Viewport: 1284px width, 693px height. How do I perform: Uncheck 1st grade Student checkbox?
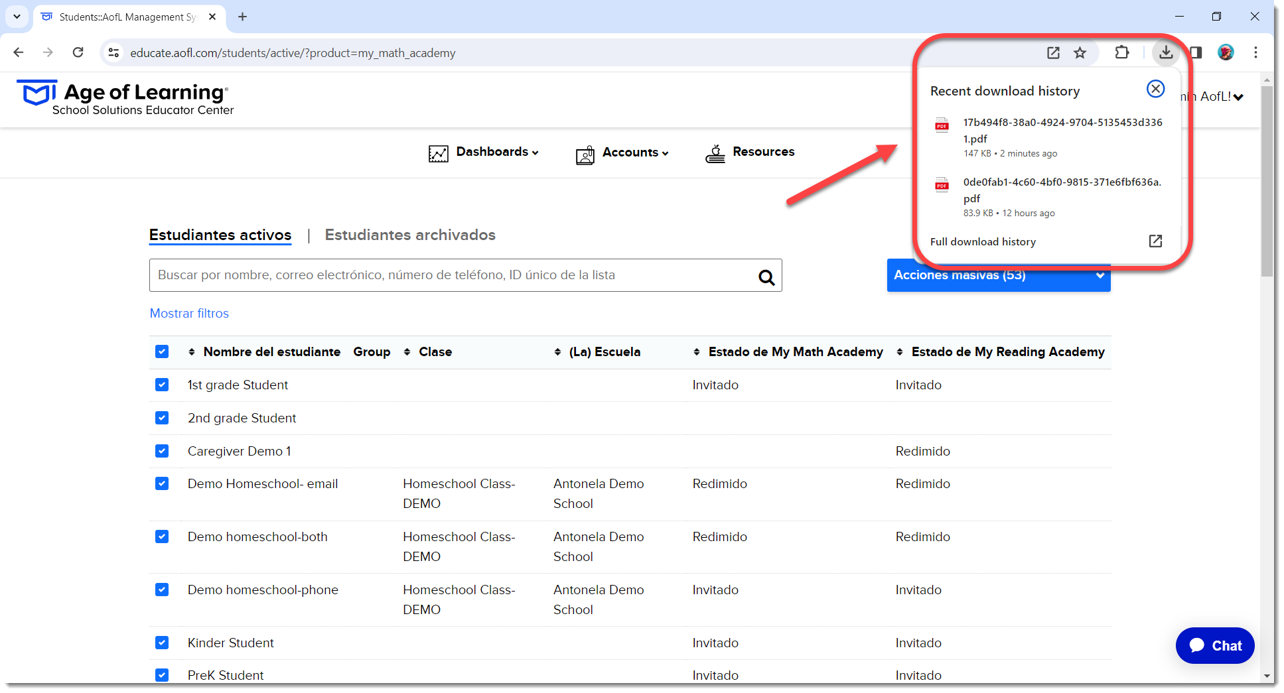(162, 385)
